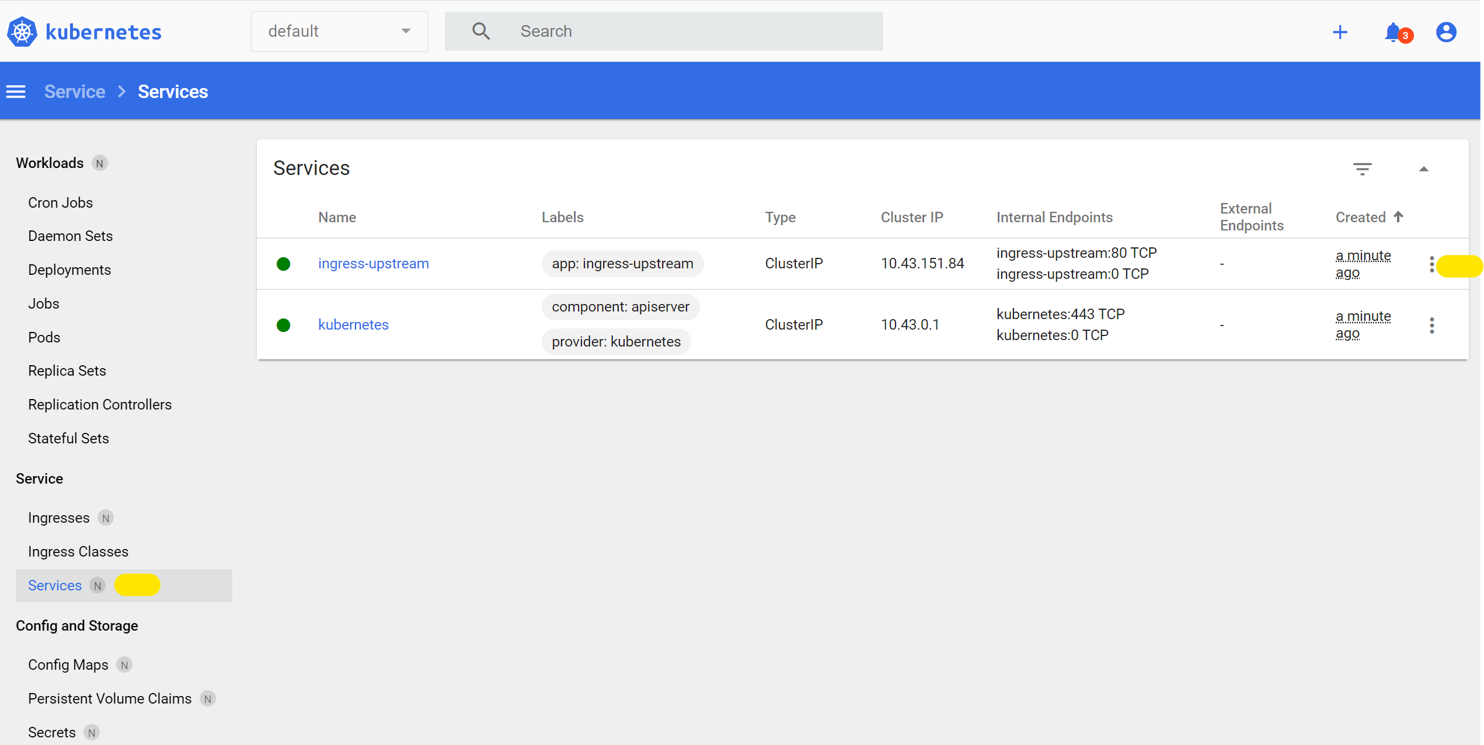1484x745 pixels.
Task: Click the N badge next to Services
Action: [x=97, y=586]
